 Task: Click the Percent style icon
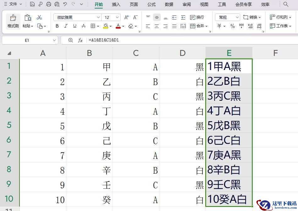(232, 26)
